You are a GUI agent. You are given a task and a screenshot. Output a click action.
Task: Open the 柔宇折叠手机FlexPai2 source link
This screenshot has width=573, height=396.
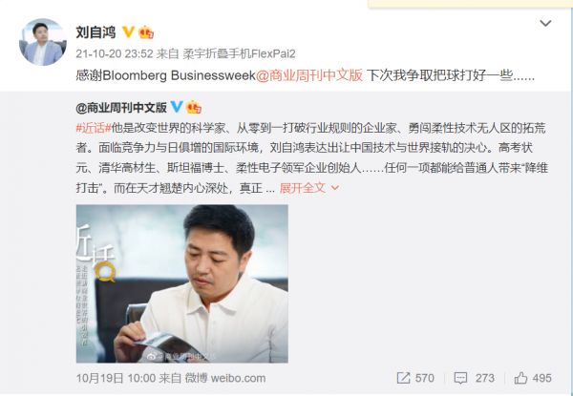coord(239,54)
